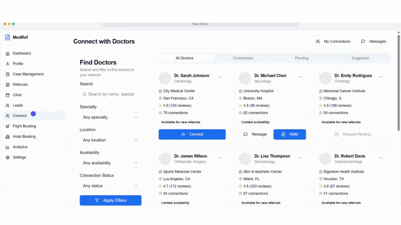Select the Analytics chart icon
Screen dimensions: 401x225
8,147
